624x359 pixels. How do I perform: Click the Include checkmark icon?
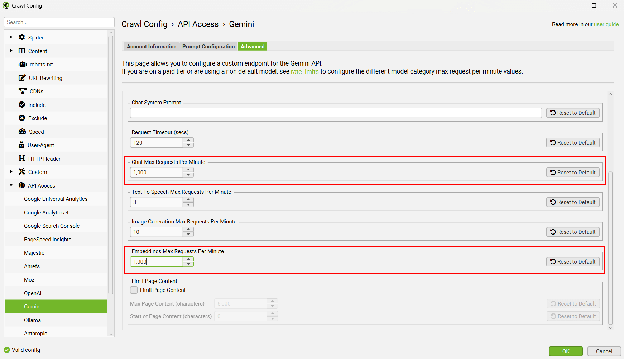(x=22, y=105)
